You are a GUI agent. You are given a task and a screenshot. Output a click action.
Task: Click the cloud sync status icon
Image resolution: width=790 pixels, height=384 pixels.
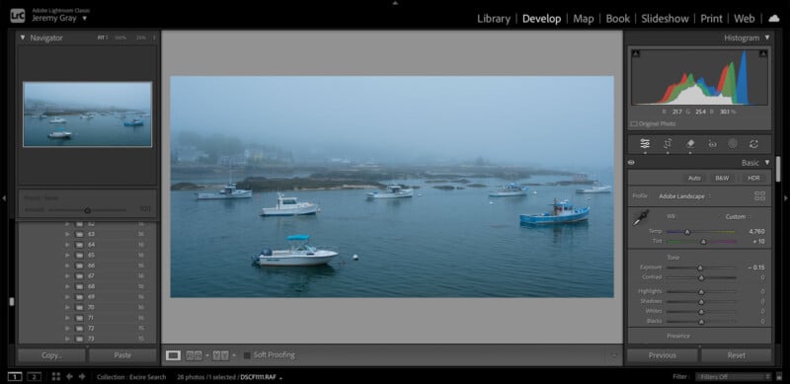pyautogui.click(x=773, y=19)
